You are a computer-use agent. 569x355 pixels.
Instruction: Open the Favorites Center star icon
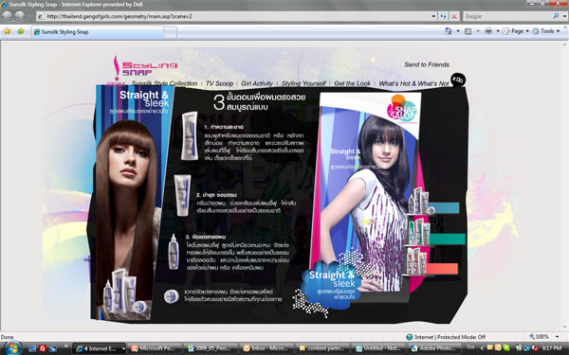(7, 31)
